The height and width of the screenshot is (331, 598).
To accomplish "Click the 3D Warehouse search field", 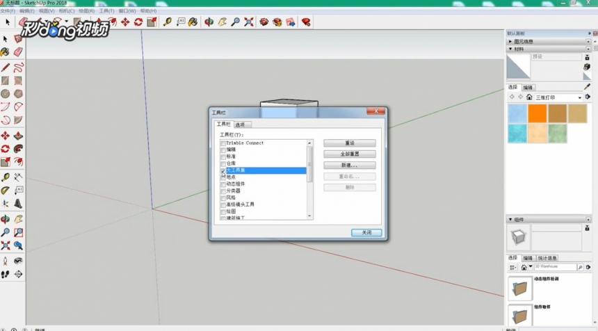I will coord(556,267).
